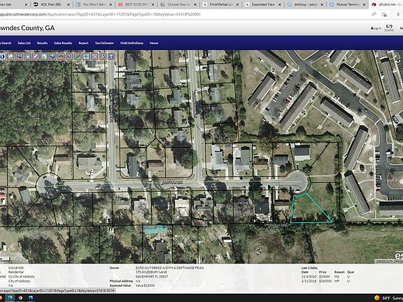Click the map toolbar icon right of the Identify info tool
The width and height of the screenshot is (403, 302).
click(x=10, y=57)
